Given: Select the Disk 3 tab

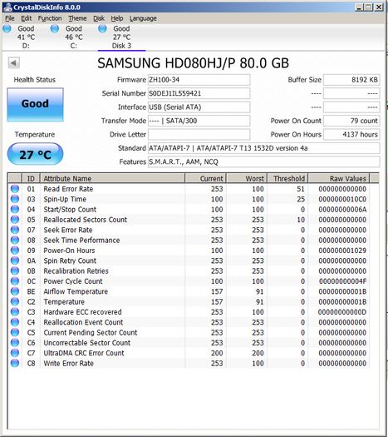Looking at the screenshot, I should pos(121,37).
